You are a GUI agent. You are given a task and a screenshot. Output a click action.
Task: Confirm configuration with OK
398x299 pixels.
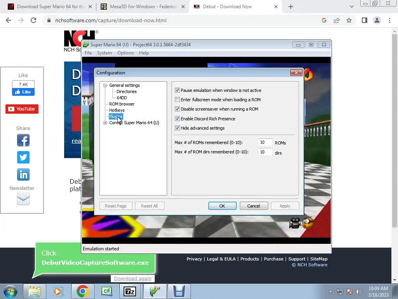pyautogui.click(x=222, y=206)
